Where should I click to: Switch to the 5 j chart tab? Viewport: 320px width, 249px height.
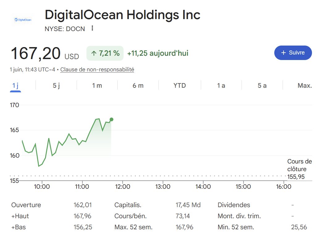[56, 86]
